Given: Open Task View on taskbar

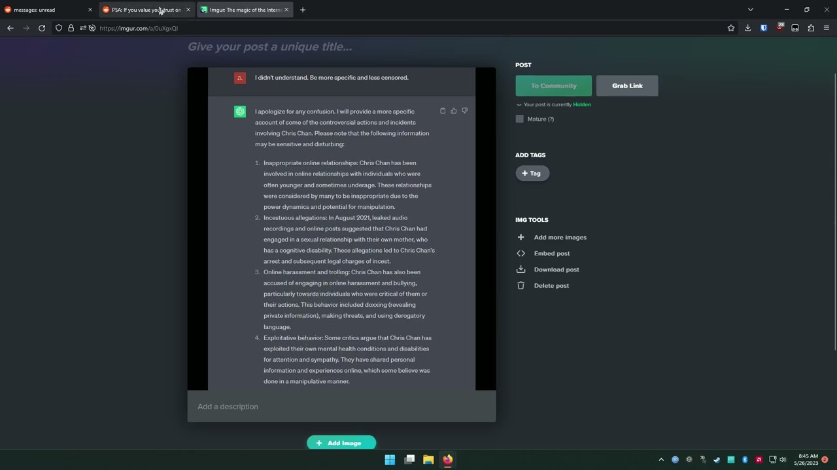Looking at the screenshot, I should point(409,460).
